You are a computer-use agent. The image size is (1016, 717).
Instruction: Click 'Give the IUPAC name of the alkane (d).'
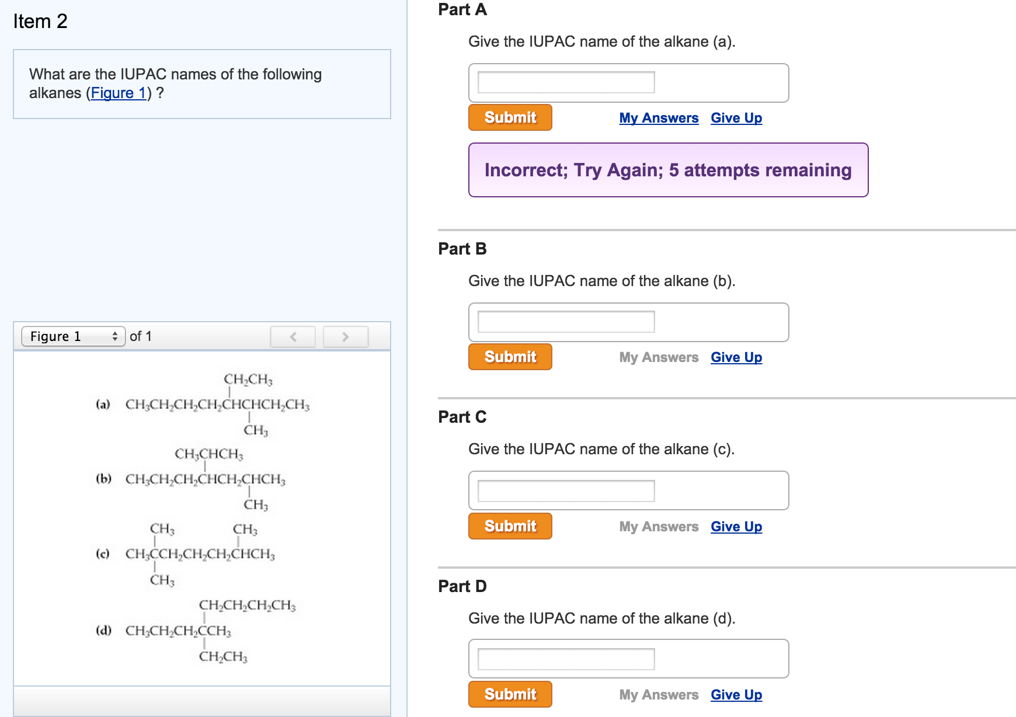[x=602, y=618]
